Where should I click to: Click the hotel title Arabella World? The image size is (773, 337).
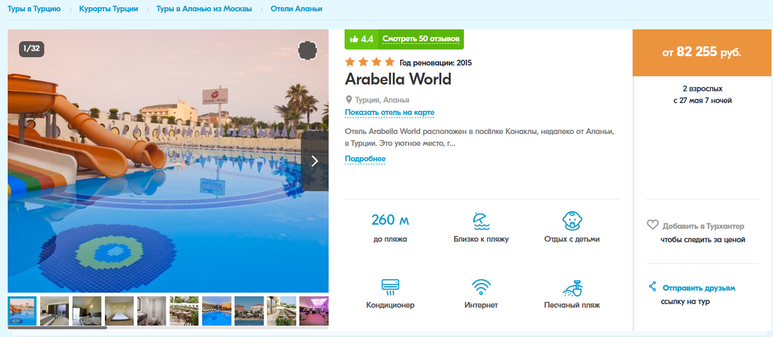pyautogui.click(x=398, y=79)
